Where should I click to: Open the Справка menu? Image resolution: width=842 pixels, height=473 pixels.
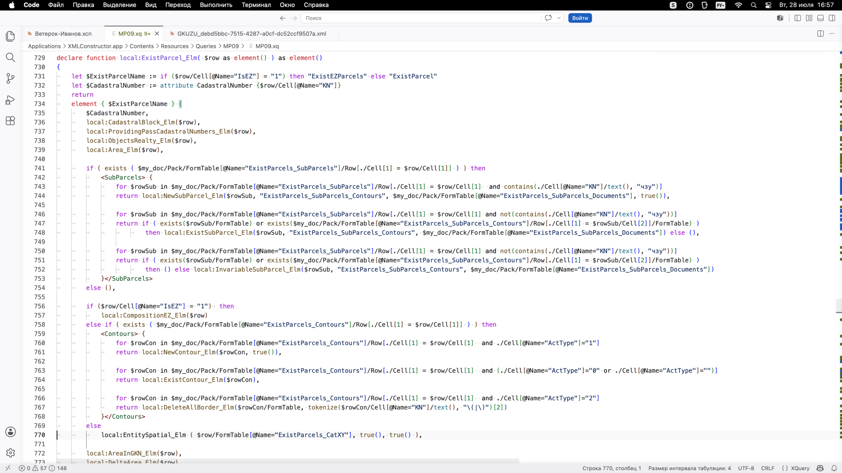(x=316, y=5)
